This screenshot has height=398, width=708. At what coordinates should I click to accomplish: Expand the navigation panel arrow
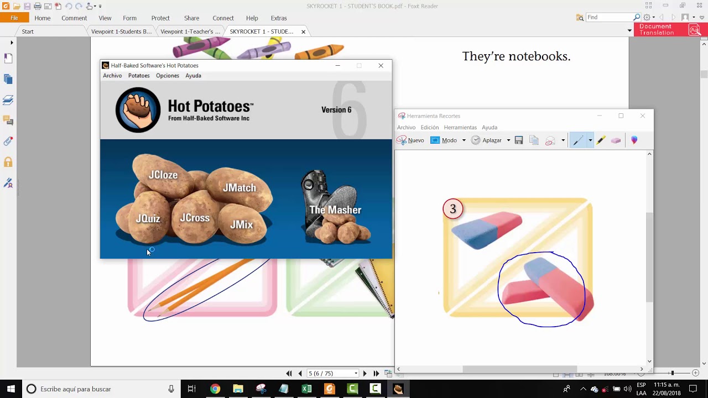[12, 43]
